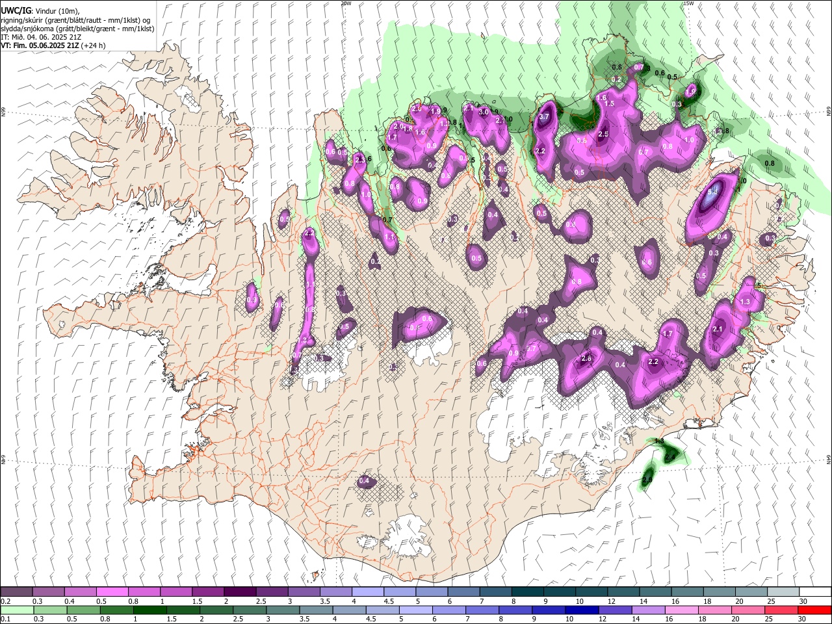Pick upper scale swatch between 0.2 and 0.3
832x624 pixels.
pyautogui.click(x=16, y=592)
